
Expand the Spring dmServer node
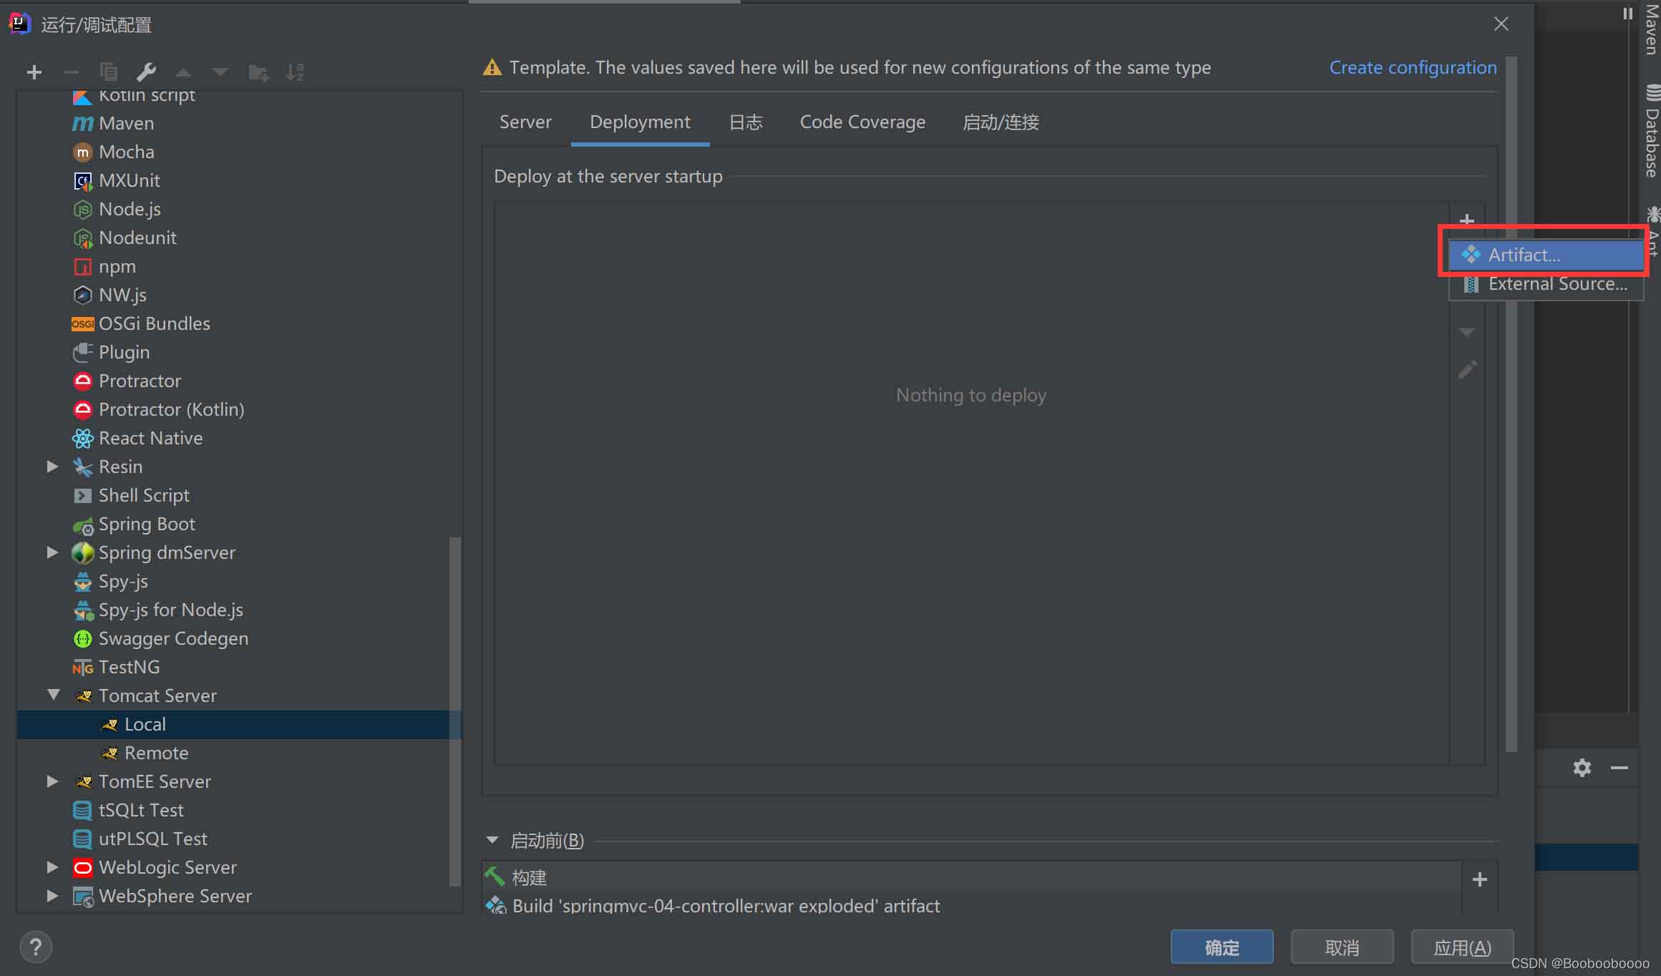(52, 552)
